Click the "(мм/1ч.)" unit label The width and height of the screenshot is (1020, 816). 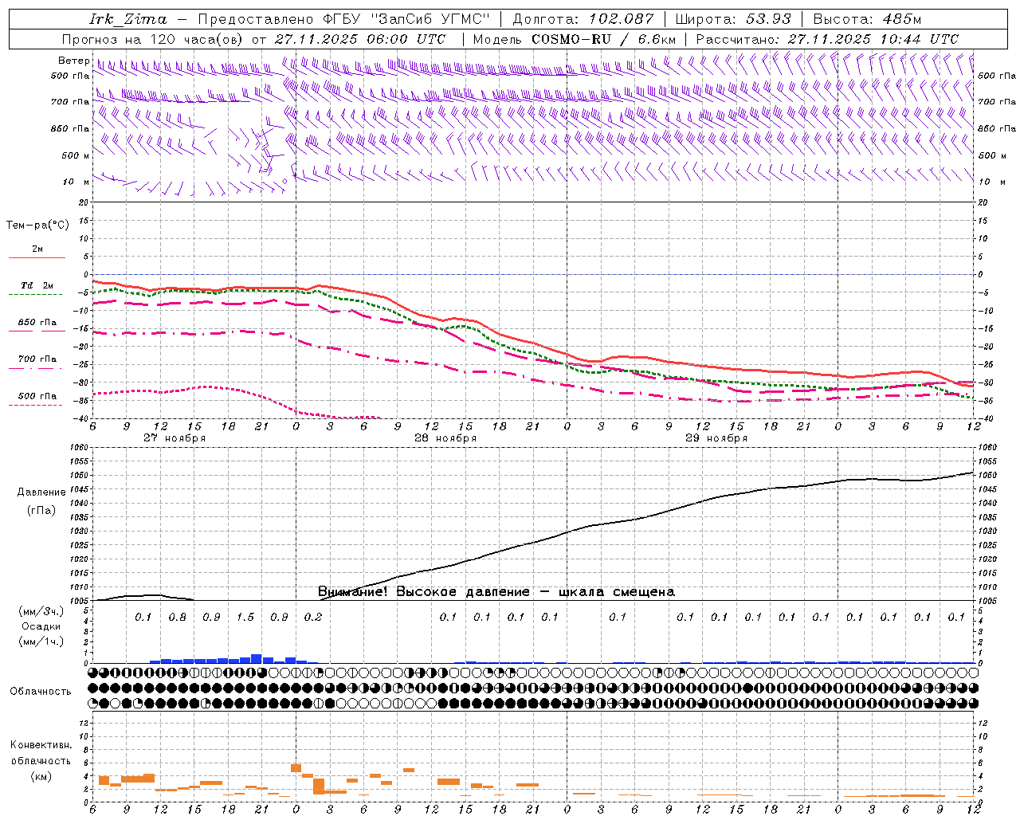pos(41,641)
